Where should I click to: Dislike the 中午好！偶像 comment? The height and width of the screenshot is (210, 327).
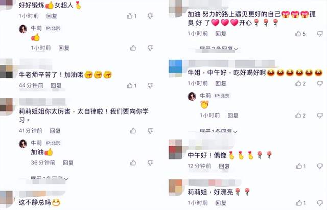(320, 166)
